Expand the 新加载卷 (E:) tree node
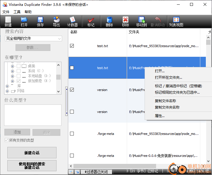The width and height of the screenshot is (212, 175). (x=12, y=81)
